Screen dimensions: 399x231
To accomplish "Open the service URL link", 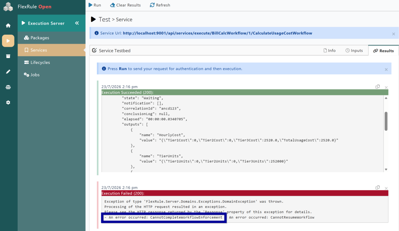I will click(217, 33).
